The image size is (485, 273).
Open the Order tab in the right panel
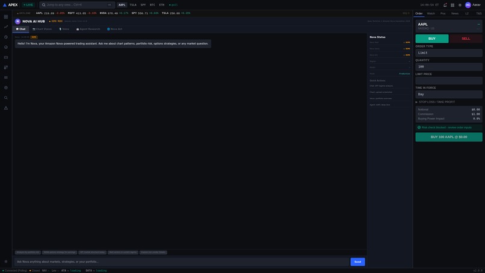tap(419, 14)
